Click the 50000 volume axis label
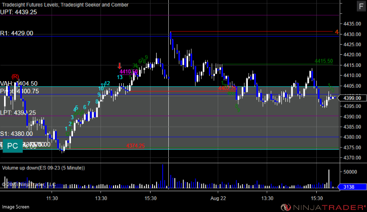 350,172
